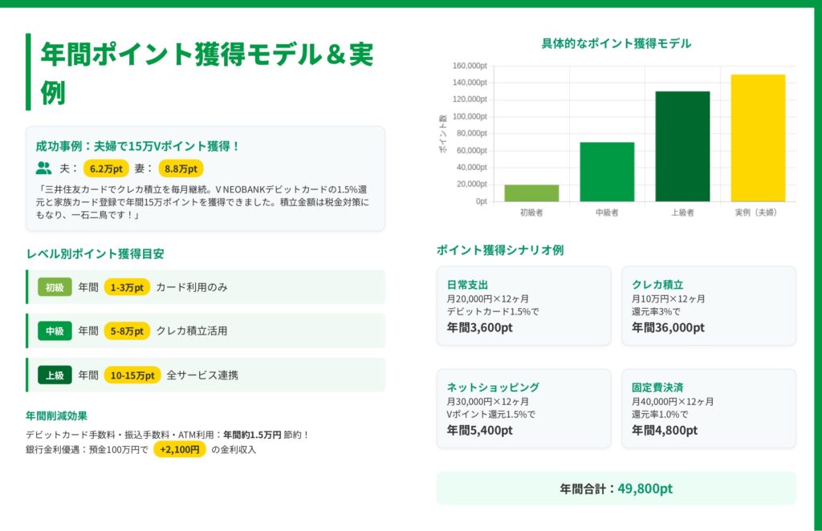
Task: Click the 年間ポイント獲得モデル＆実例 page heading
Action: [x=206, y=72]
